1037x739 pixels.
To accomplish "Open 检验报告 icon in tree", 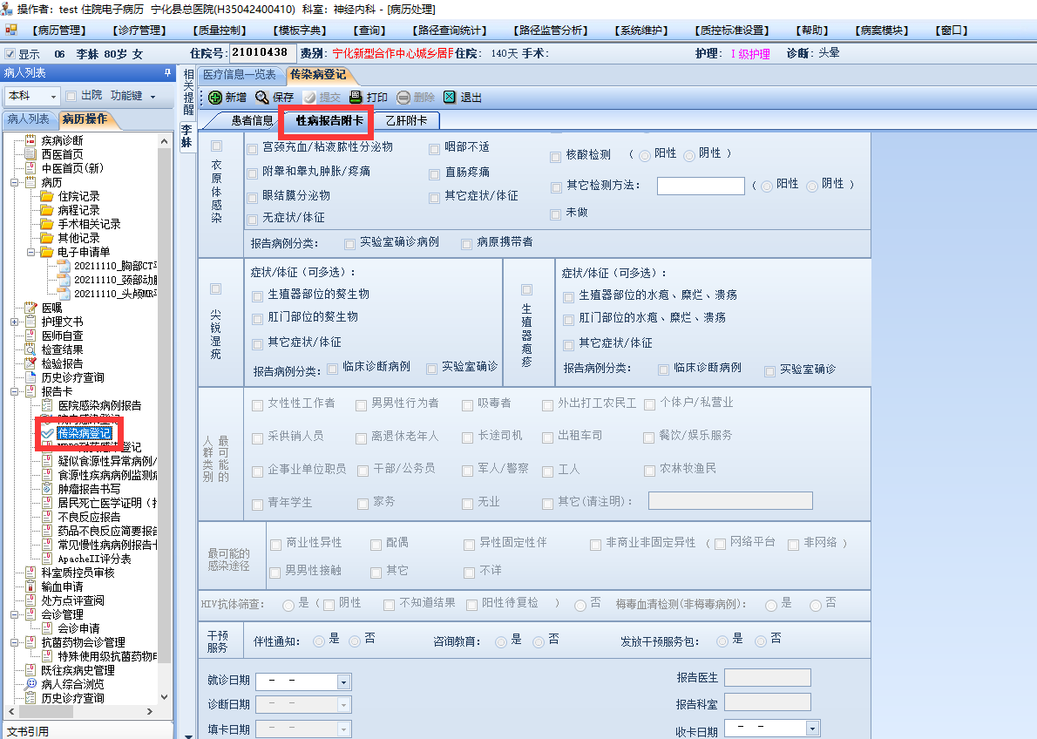I will (30, 363).
